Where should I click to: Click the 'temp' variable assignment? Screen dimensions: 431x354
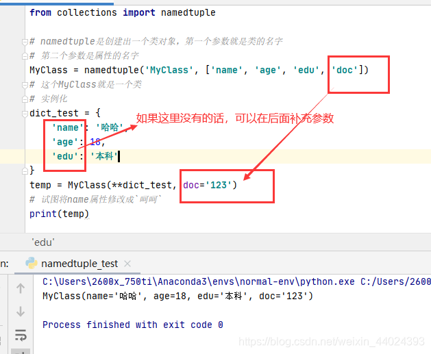tap(40, 185)
